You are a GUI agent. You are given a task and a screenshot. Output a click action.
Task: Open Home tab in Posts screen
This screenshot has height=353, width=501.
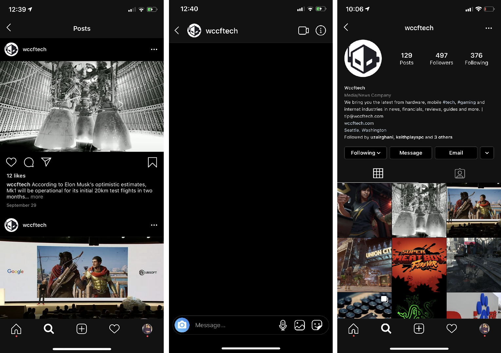[16, 329]
